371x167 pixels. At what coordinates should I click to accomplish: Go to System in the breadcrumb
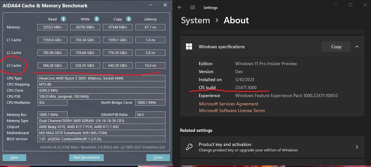(196, 20)
